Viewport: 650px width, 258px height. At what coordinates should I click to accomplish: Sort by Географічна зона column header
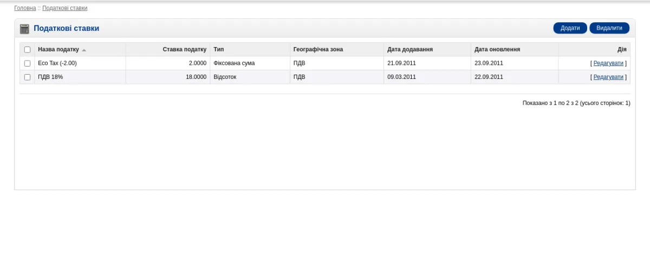(x=318, y=49)
